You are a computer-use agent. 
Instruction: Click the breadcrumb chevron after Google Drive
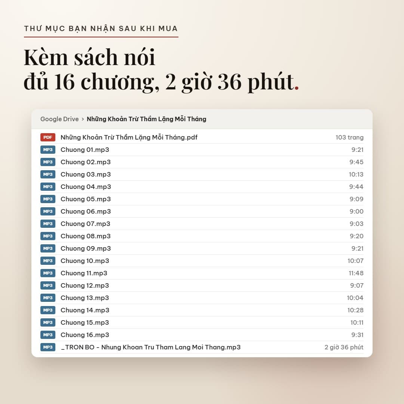coord(83,119)
